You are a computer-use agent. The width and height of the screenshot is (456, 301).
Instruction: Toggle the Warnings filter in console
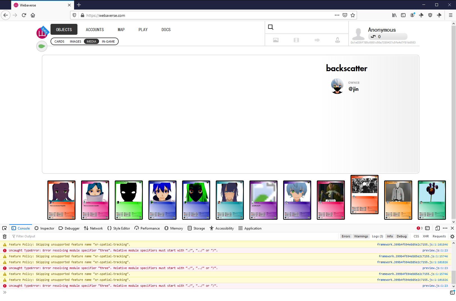[x=361, y=236]
